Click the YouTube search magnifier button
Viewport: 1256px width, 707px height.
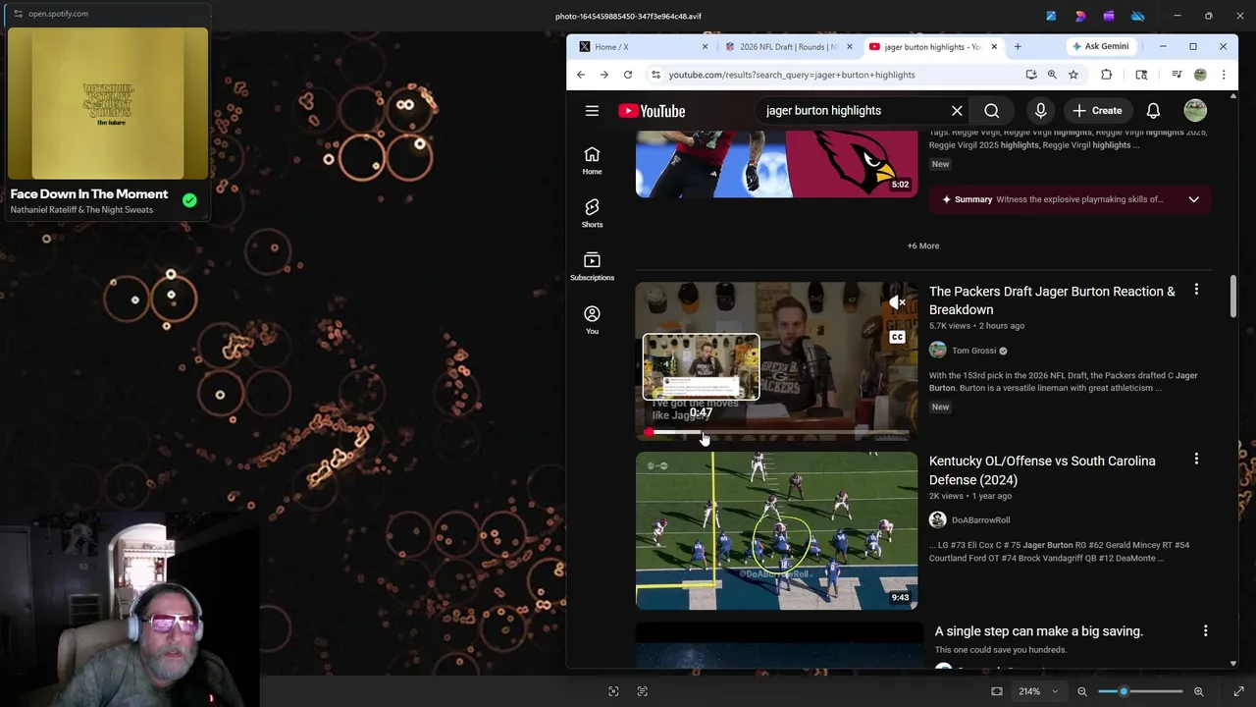pyautogui.click(x=992, y=111)
